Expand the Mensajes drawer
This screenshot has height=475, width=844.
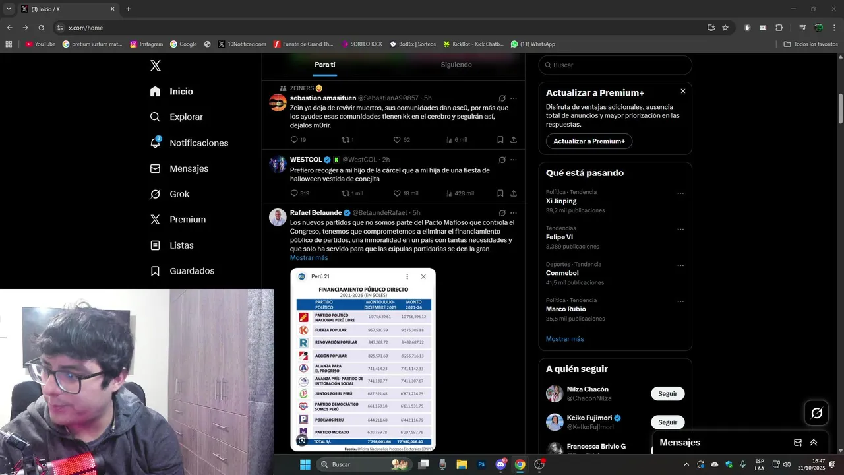814,443
